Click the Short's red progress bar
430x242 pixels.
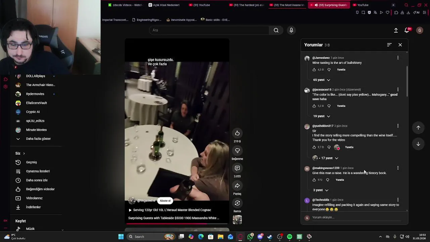(177, 223)
